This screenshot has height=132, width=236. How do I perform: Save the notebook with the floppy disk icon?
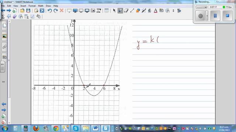[x=28, y=11]
